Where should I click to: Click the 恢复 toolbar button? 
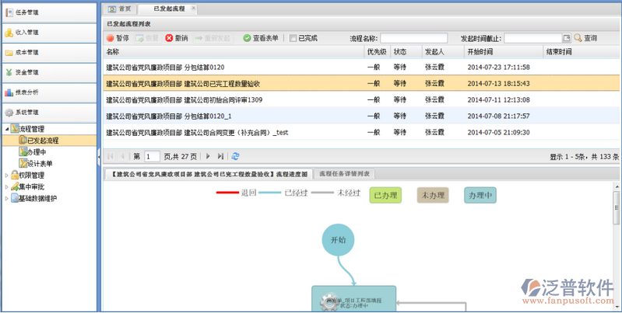pyautogui.click(x=147, y=38)
